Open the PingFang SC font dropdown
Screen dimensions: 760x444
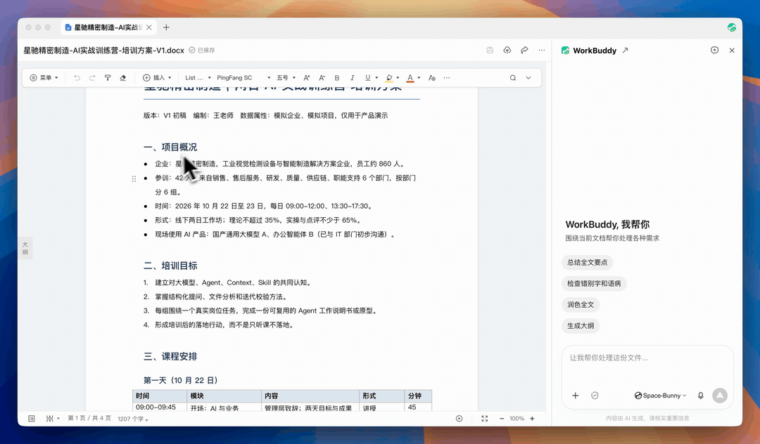click(243, 78)
